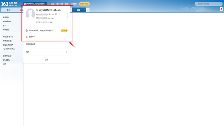Screen dimensions: 224x126
Task: Open 邮箱密码修改 in the sidebar
Action: (7, 22)
